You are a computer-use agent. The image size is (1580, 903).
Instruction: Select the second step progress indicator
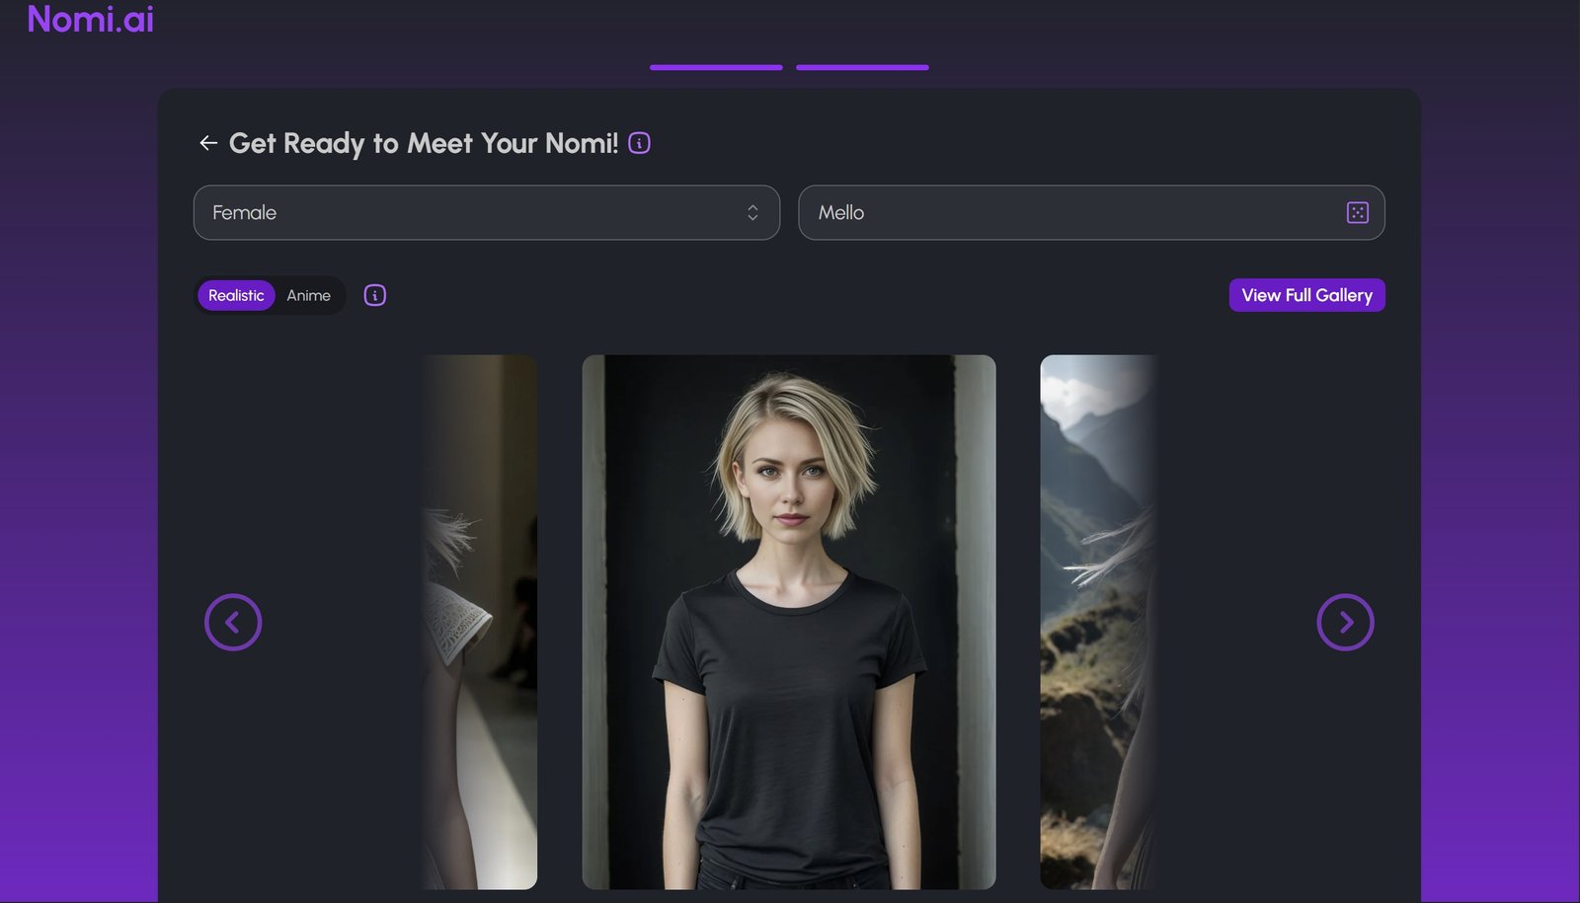(861, 67)
